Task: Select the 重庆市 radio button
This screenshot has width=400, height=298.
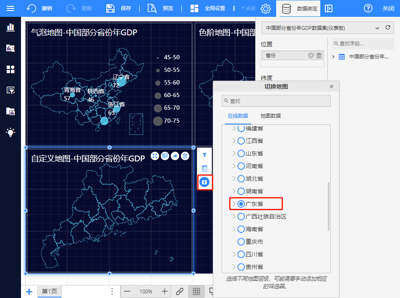Action: (241, 242)
